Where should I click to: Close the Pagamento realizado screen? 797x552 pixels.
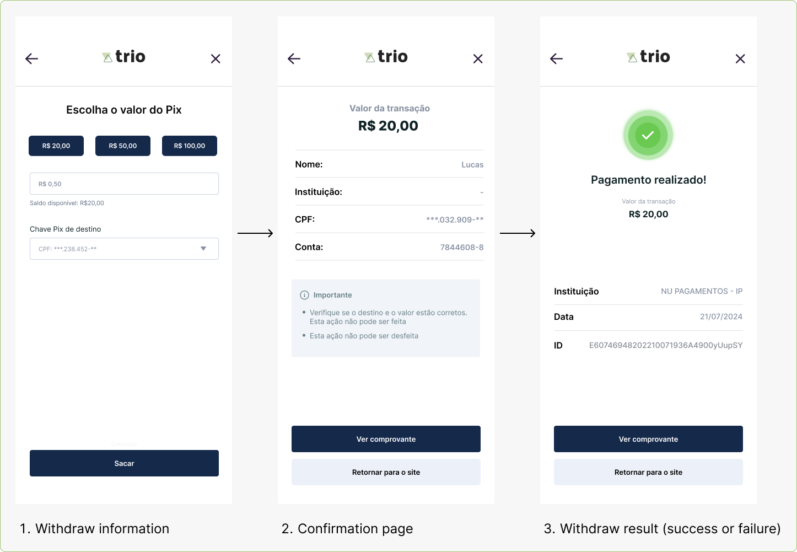tap(740, 59)
